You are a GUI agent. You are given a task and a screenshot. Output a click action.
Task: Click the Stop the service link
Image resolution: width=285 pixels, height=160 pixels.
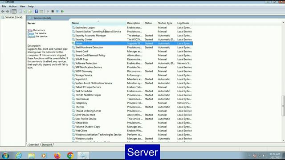pyautogui.click(x=30, y=30)
